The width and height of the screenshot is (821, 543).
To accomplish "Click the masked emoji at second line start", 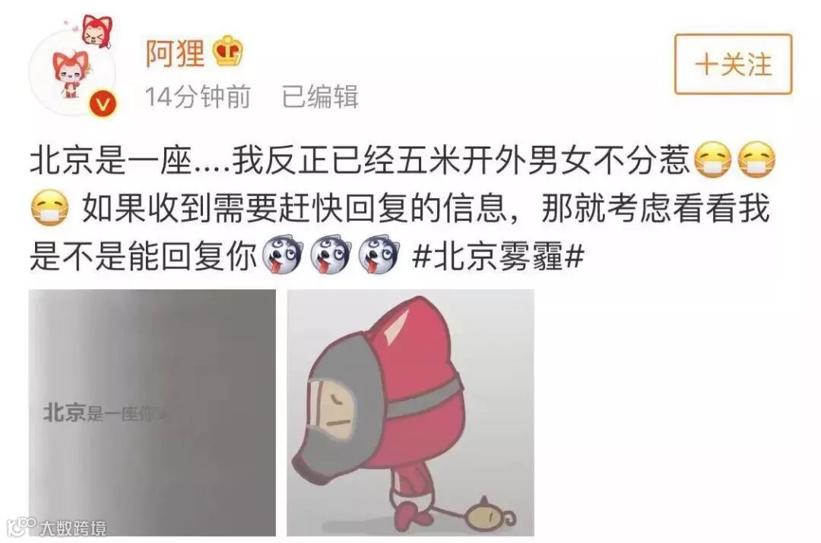I will coord(49,208).
